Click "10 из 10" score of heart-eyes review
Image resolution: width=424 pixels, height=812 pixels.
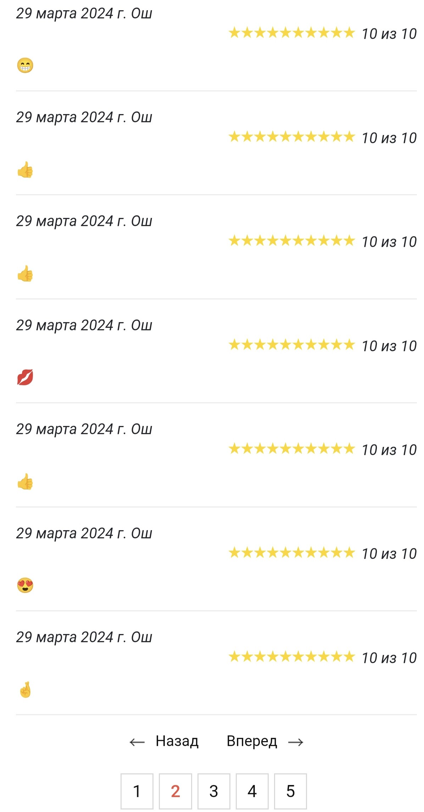pyautogui.click(x=389, y=554)
